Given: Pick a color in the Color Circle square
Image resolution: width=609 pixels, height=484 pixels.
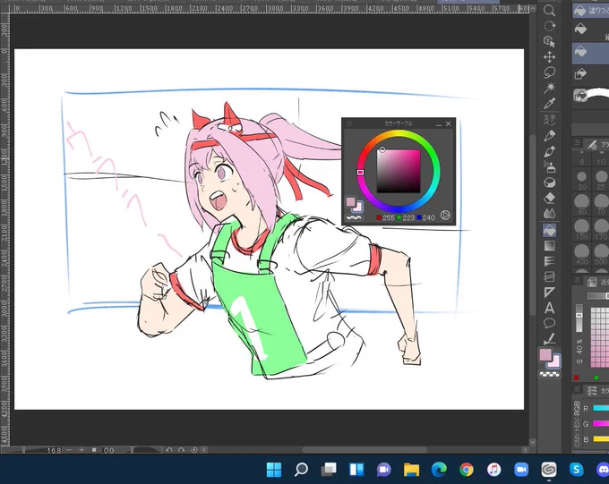Looking at the screenshot, I should pyautogui.click(x=399, y=171).
